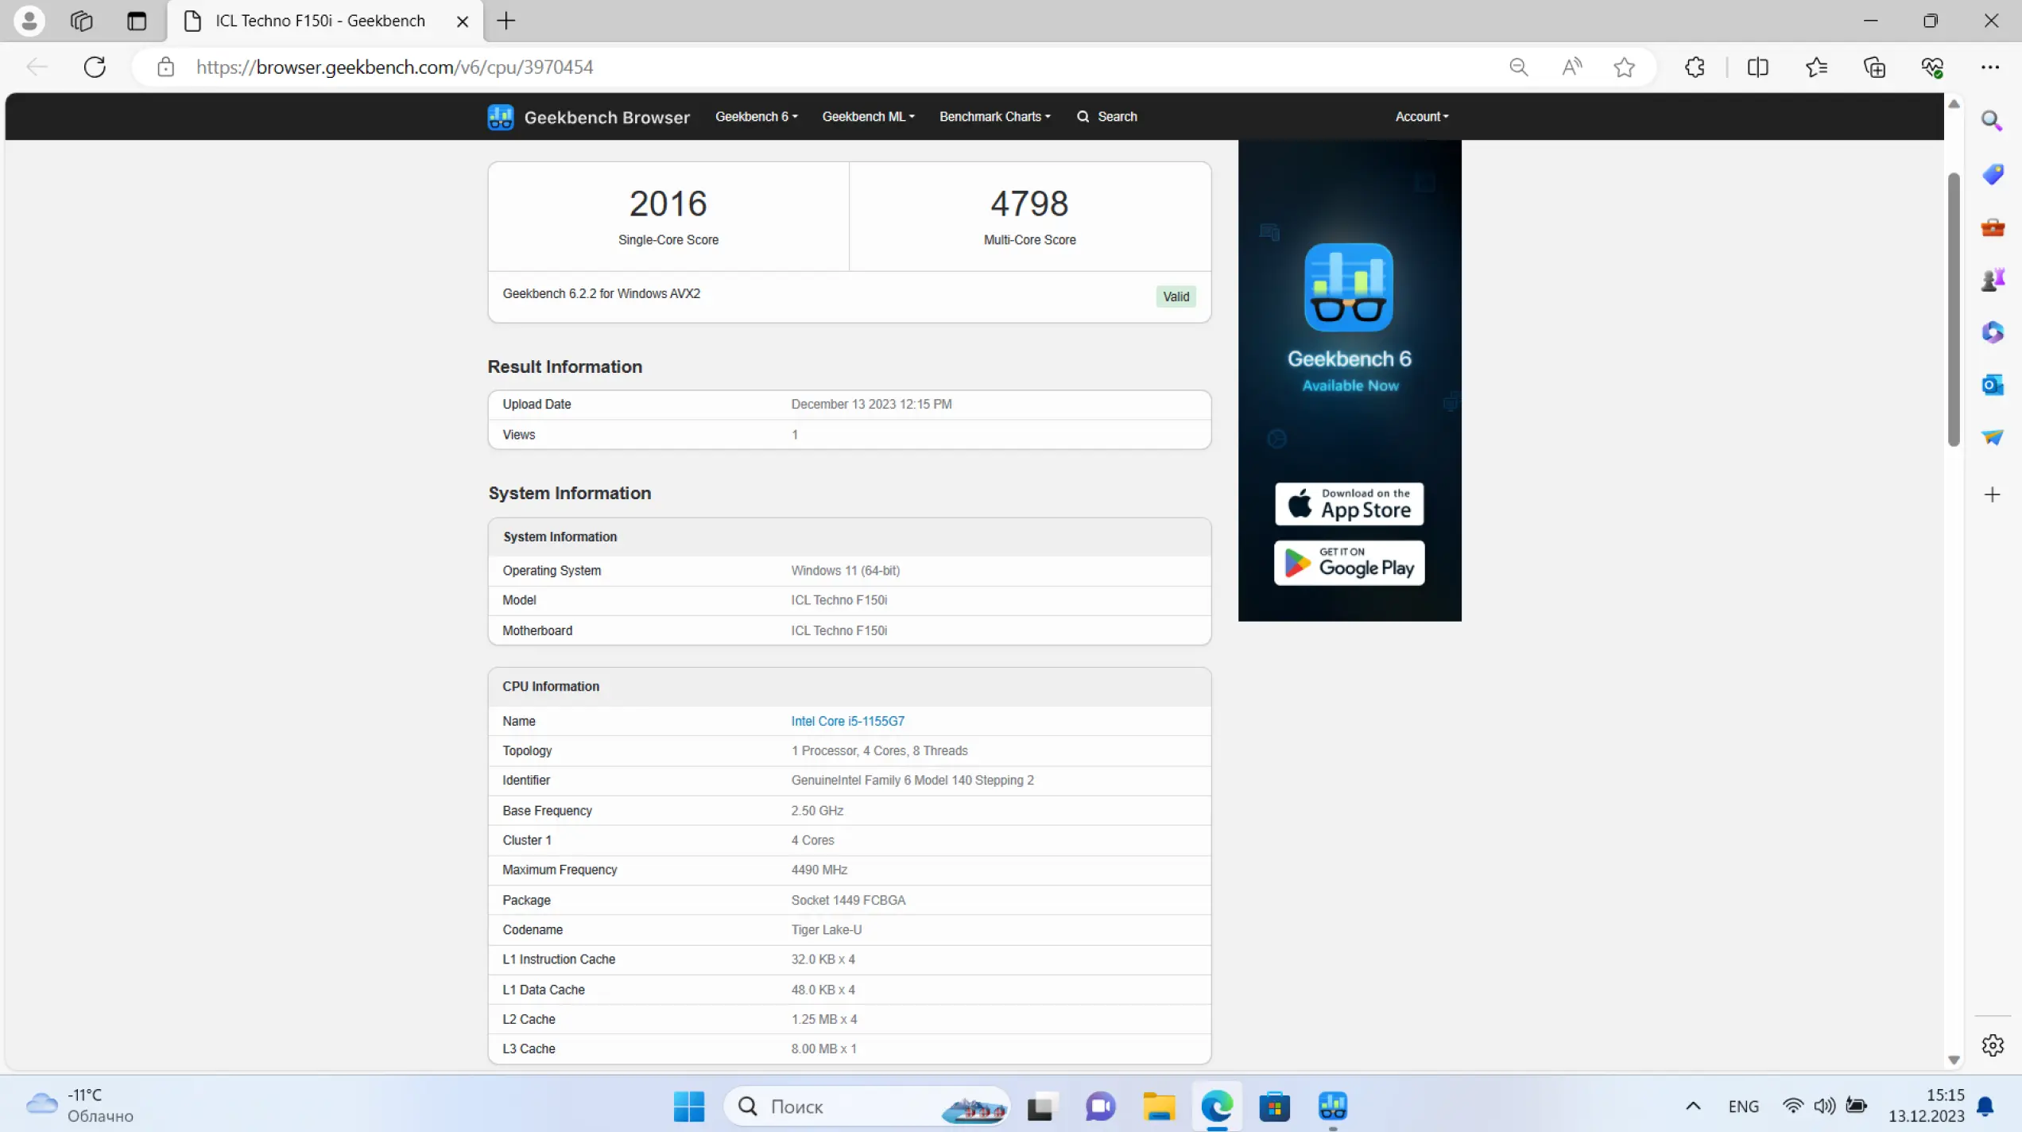
Task: Select the ICL Techno F150i browser tab
Action: pyautogui.click(x=320, y=21)
